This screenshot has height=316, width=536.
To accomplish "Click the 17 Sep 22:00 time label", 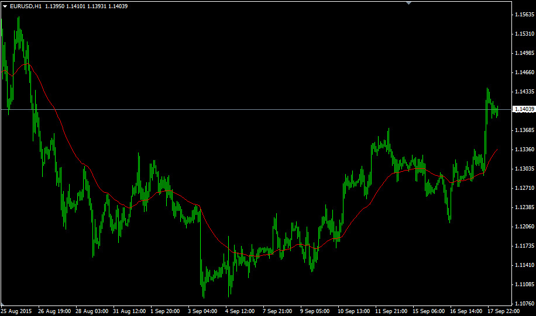I will (x=504, y=311).
